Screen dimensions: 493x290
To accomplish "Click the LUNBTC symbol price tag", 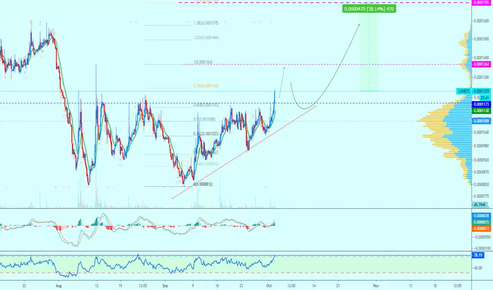I will click(464, 91).
